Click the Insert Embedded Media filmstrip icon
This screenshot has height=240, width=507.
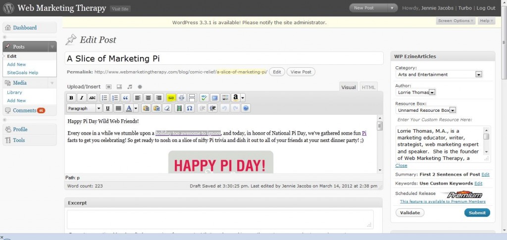click(x=179, y=108)
